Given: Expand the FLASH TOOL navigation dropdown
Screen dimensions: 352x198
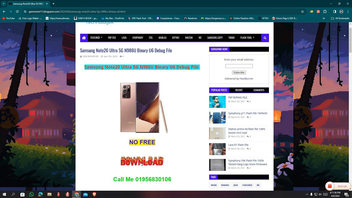Looking at the screenshot, I should (247, 38).
